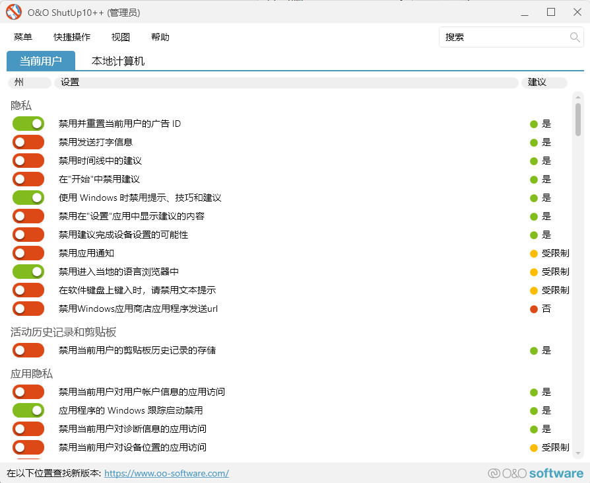Click green recommendation dot for 禁用发送打字信息

point(533,143)
